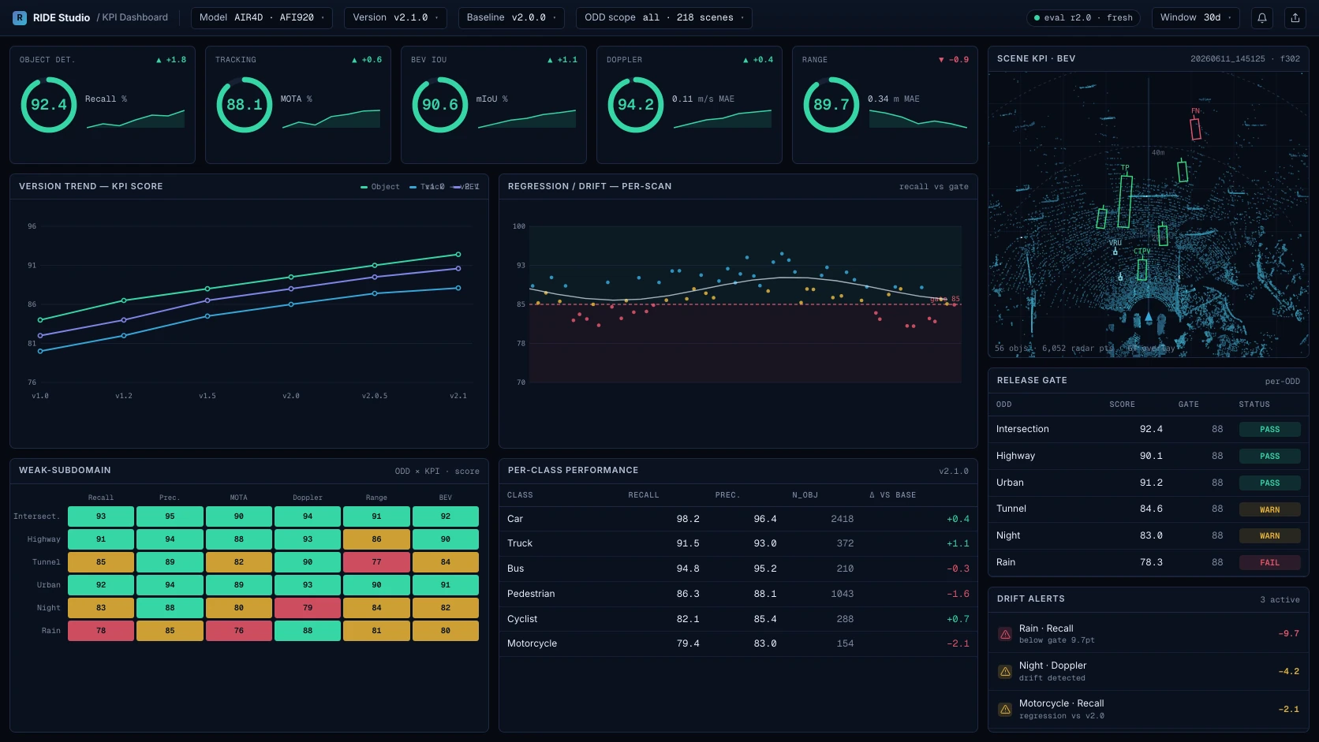Viewport: 1319px width, 742px height.
Task: Click the v2.1 point on Object trend line
Action: click(x=458, y=255)
